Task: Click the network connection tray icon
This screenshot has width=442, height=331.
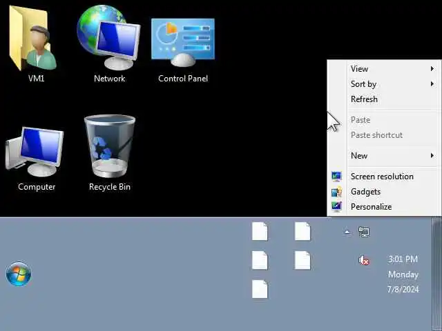Action: click(x=364, y=232)
